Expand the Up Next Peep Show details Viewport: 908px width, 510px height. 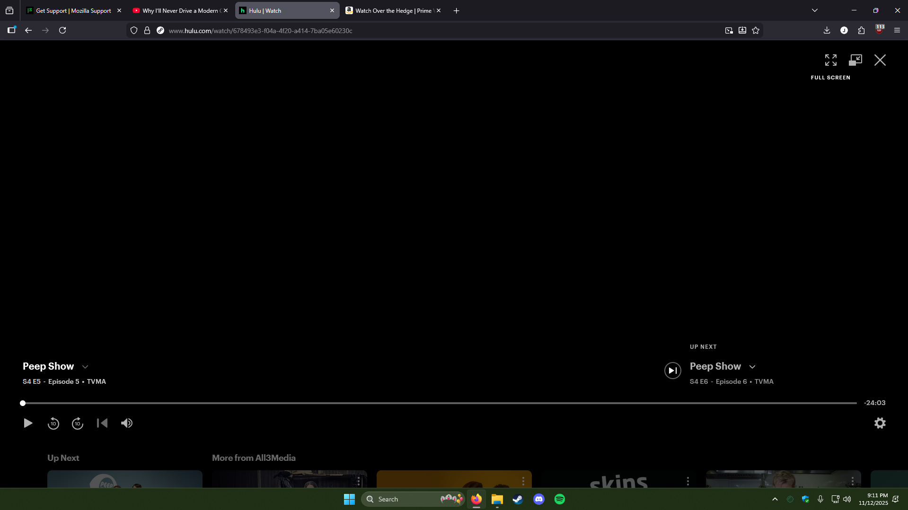click(752, 367)
